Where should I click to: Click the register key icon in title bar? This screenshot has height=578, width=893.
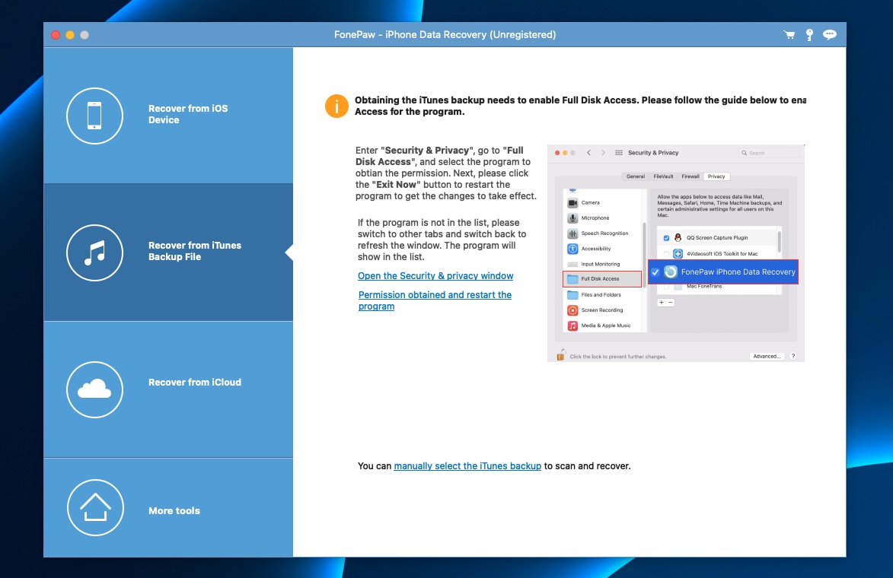click(809, 35)
